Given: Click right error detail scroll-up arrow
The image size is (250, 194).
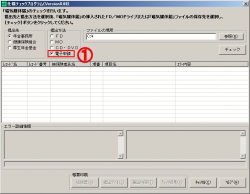Looking at the screenshot, I should tap(243, 133).
